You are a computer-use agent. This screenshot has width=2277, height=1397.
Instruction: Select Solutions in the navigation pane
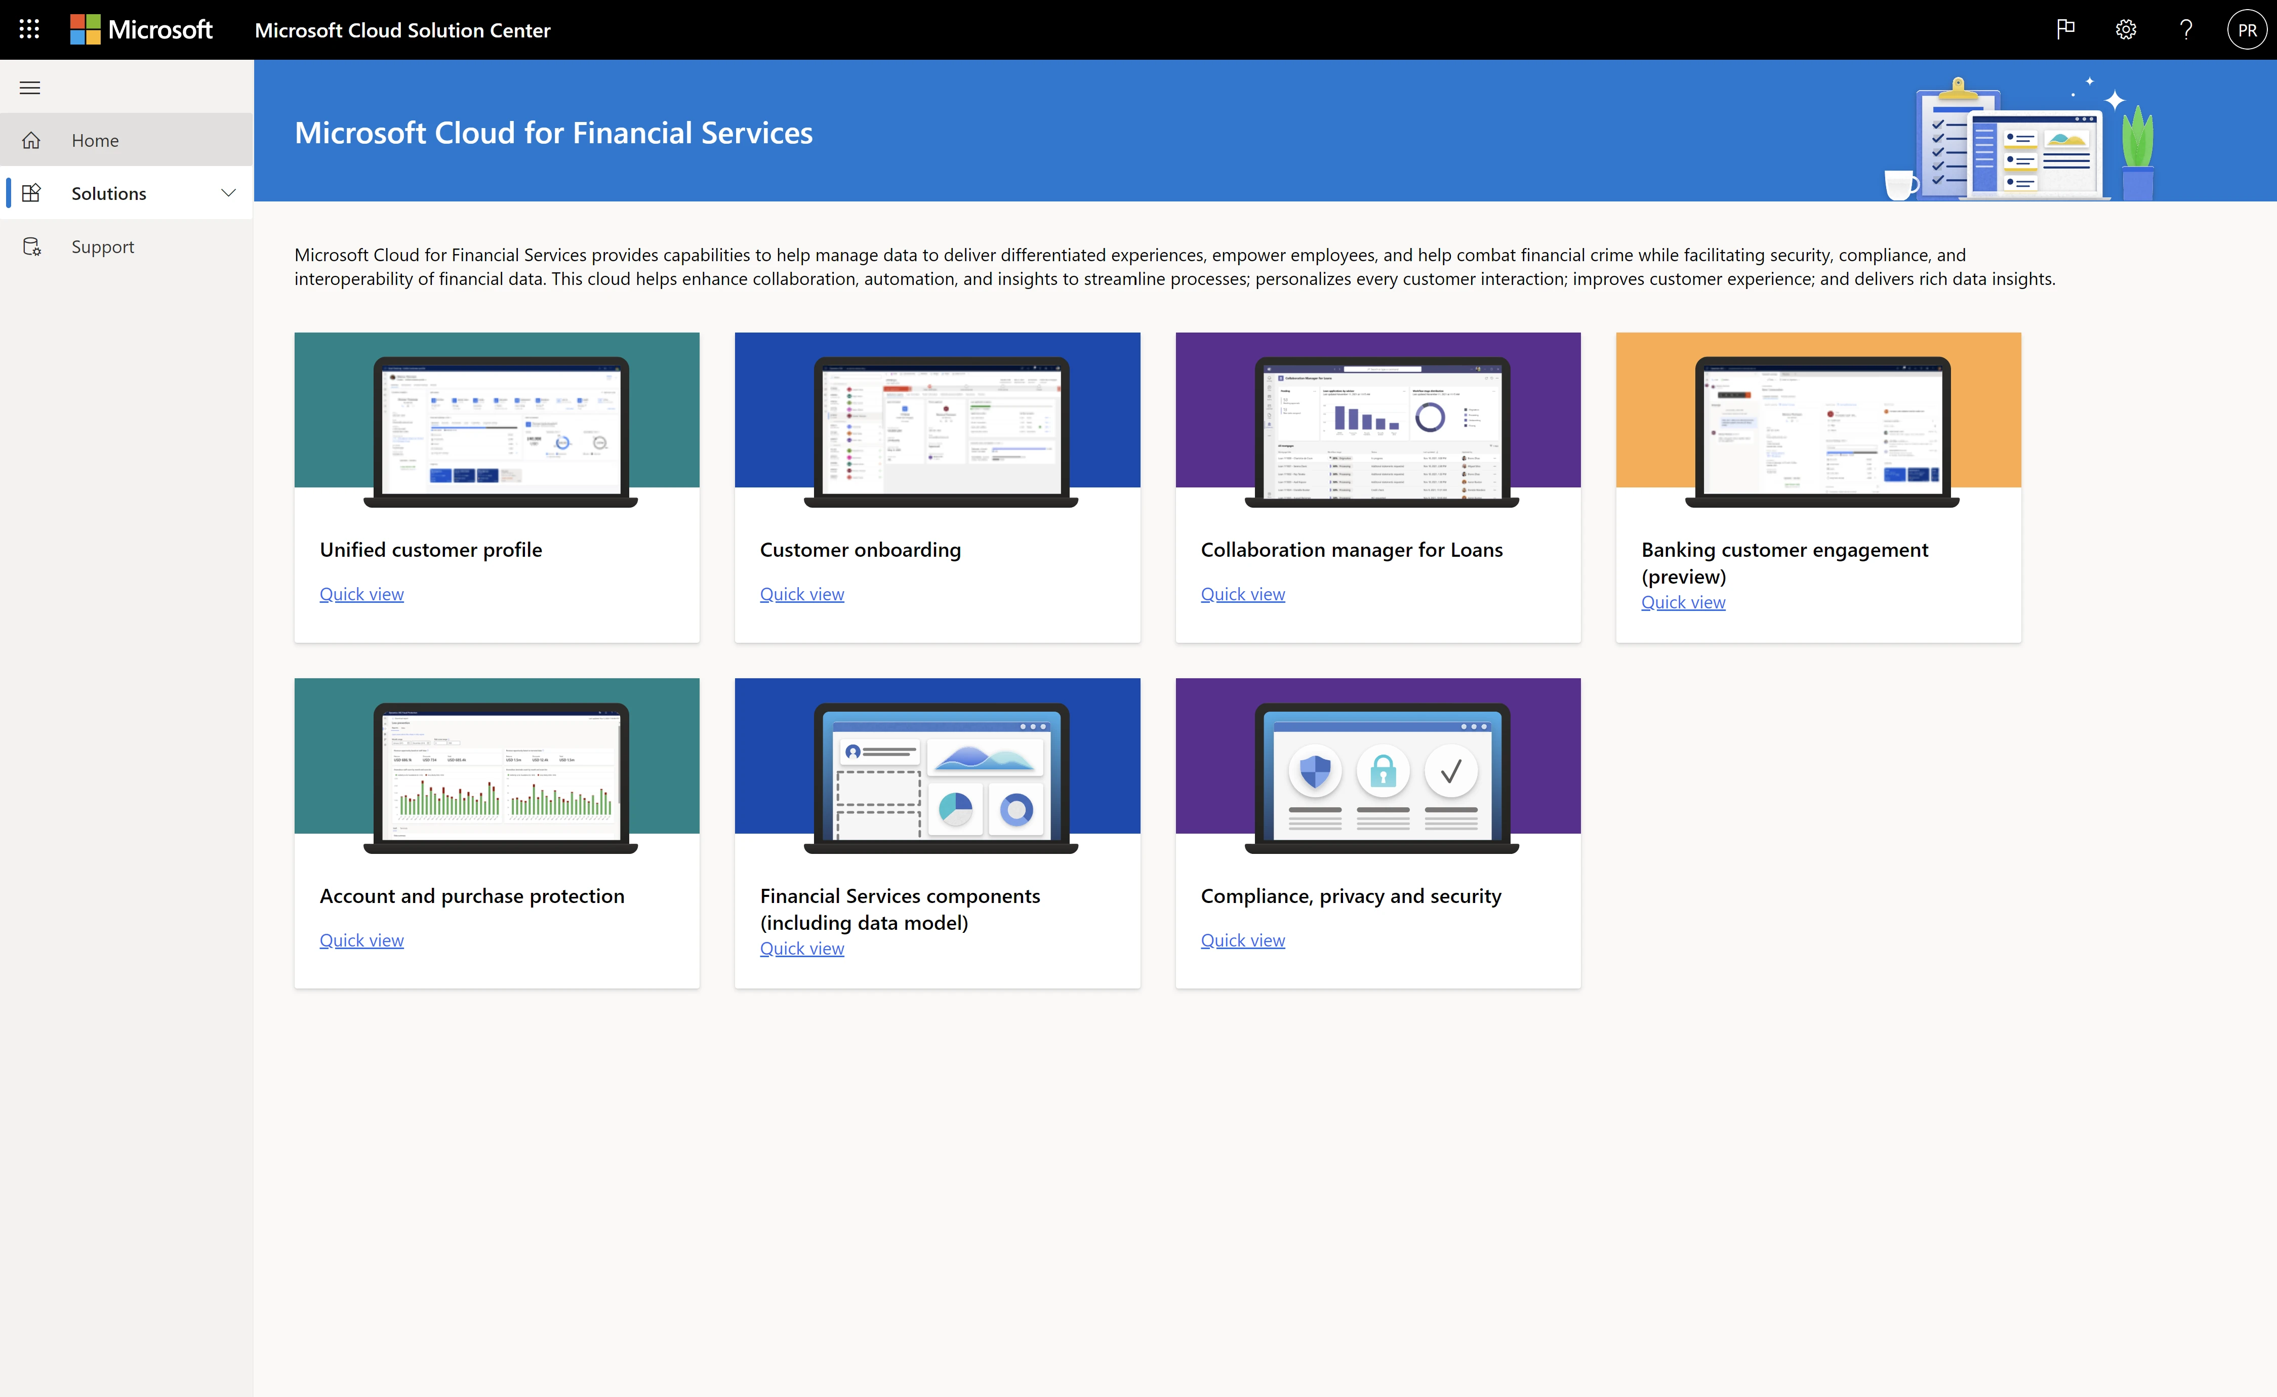coord(108,193)
